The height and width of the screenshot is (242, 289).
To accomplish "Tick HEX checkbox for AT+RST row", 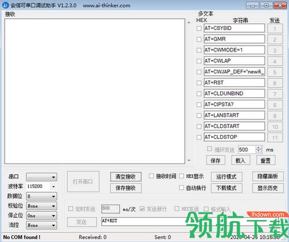I will pyautogui.click(x=199, y=83).
